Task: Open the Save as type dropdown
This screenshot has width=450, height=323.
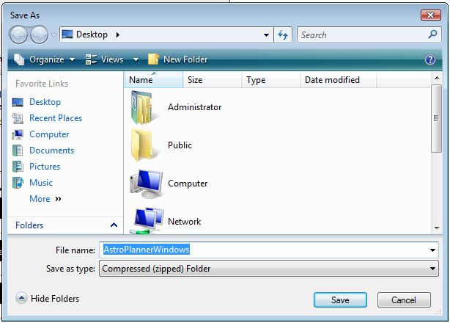Action: coord(432,269)
